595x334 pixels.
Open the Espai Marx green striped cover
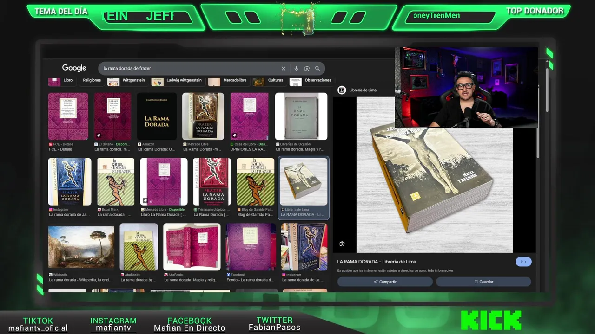click(116, 182)
